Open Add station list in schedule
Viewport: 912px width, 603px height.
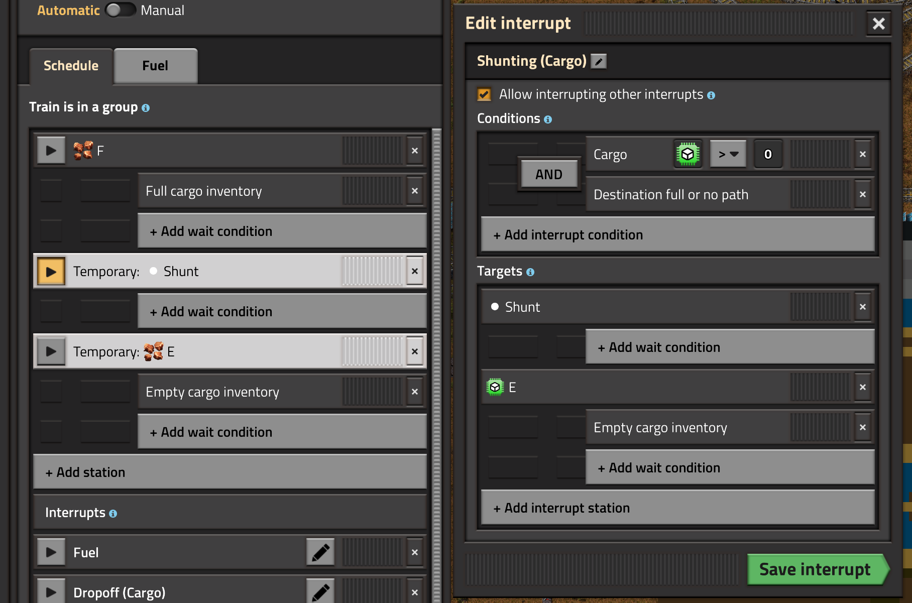[x=230, y=472]
